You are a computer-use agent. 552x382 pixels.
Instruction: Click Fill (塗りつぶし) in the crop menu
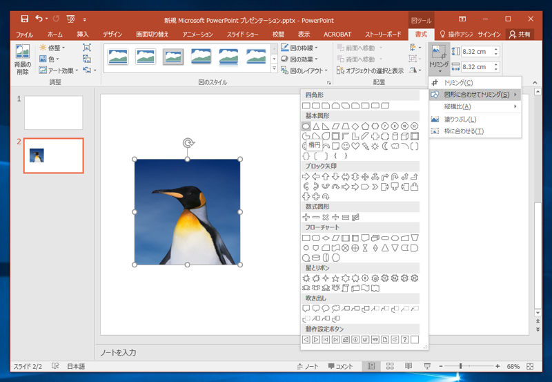pos(461,119)
